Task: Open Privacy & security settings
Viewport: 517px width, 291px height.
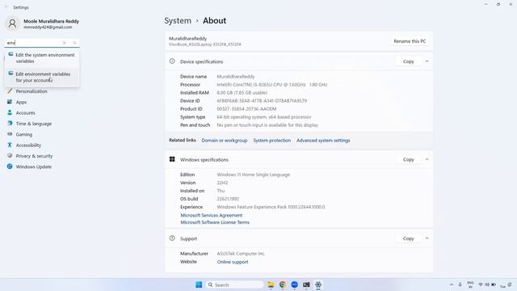Action: point(34,156)
